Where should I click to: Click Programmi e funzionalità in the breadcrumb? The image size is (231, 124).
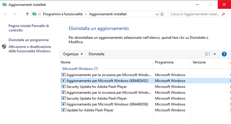tap(62, 14)
